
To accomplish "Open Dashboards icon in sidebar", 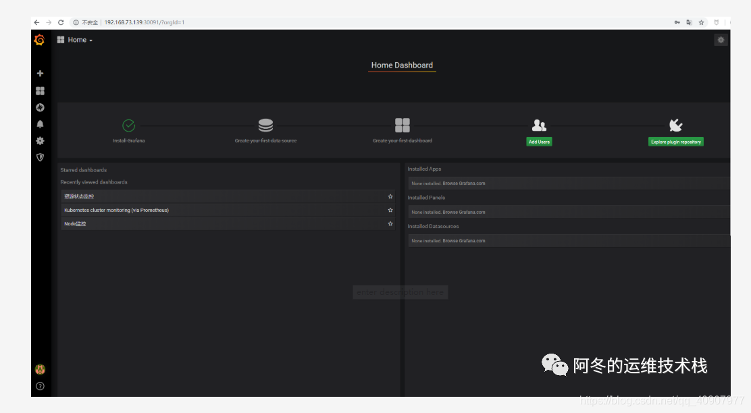I will pos(41,91).
